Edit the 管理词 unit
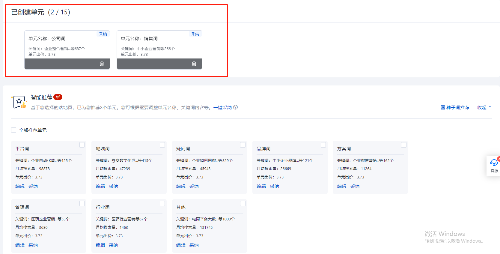This screenshot has width=500, height=254. point(20,245)
